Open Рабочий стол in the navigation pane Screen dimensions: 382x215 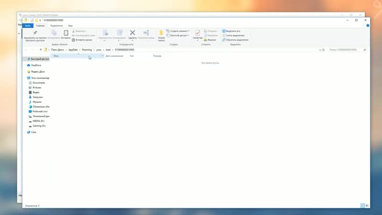click(38, 111)
